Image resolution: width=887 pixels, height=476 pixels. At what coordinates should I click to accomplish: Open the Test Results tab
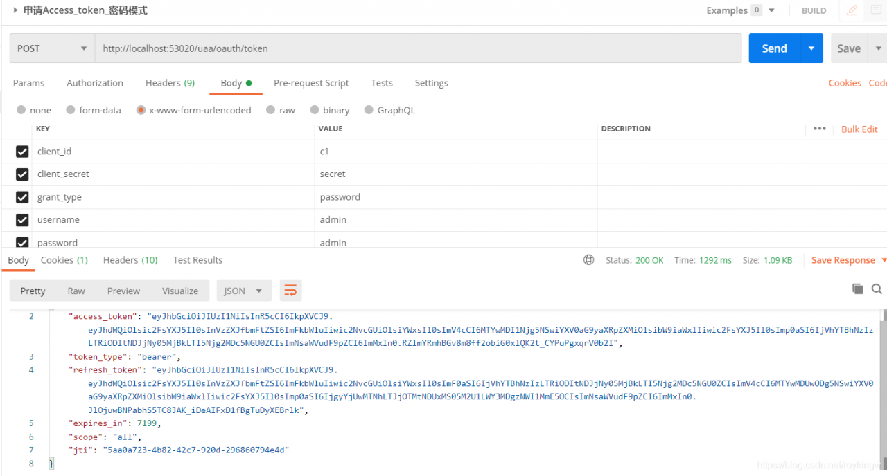[x=197, y=260]
